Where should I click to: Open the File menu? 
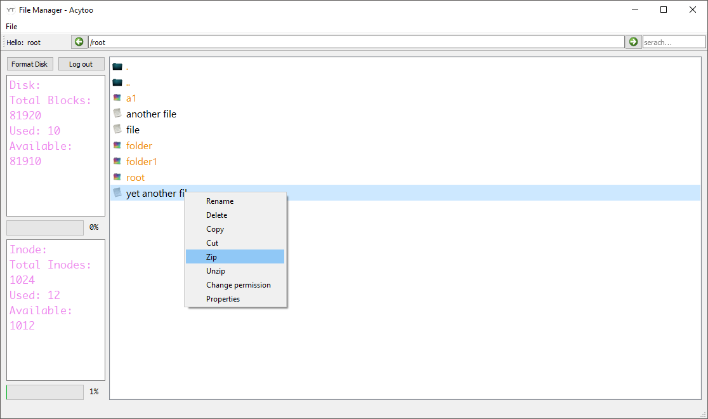tap(11, 26)
